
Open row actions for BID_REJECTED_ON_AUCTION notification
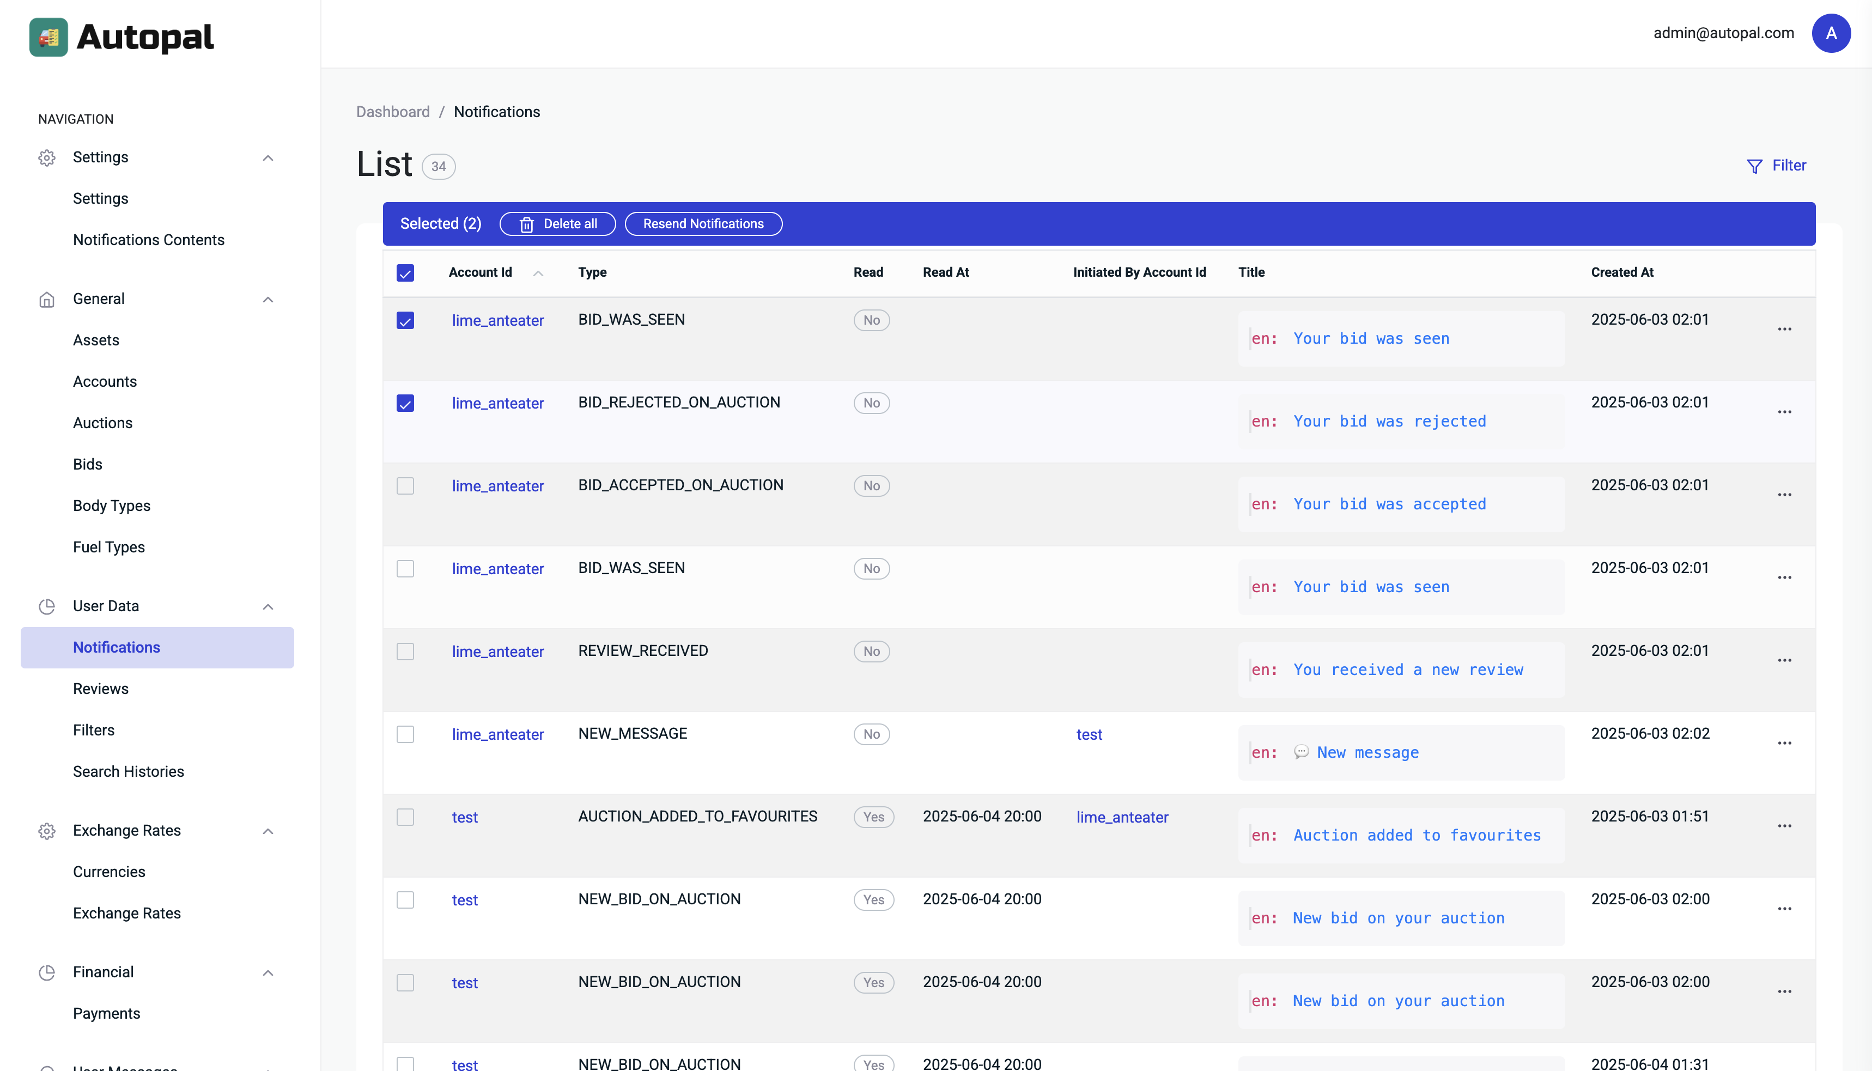pos(1784,412)
